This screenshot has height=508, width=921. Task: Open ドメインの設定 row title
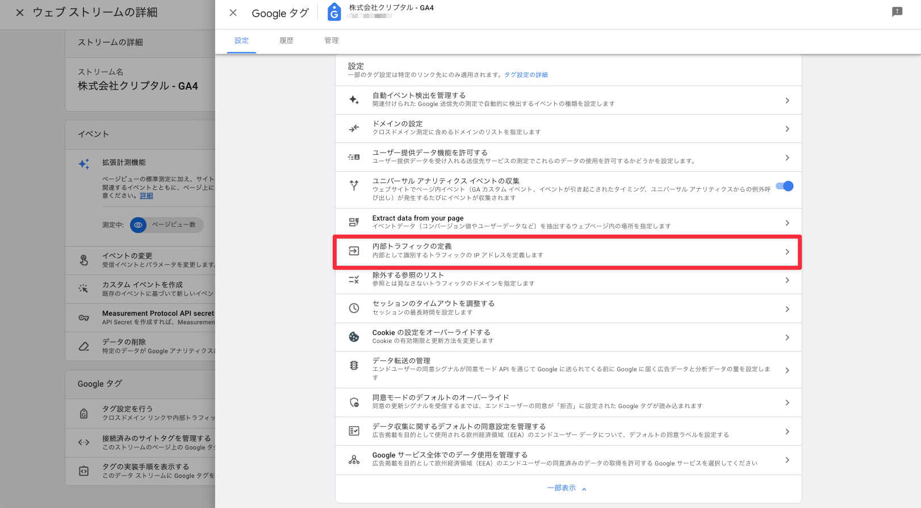397,124
